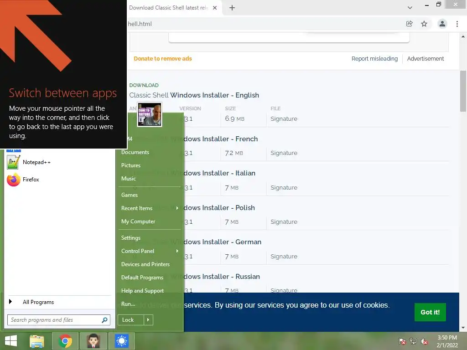The image size is (467, 350).
Task: Open the shutdown options arrow beside Lock
Action: [148, 320]
